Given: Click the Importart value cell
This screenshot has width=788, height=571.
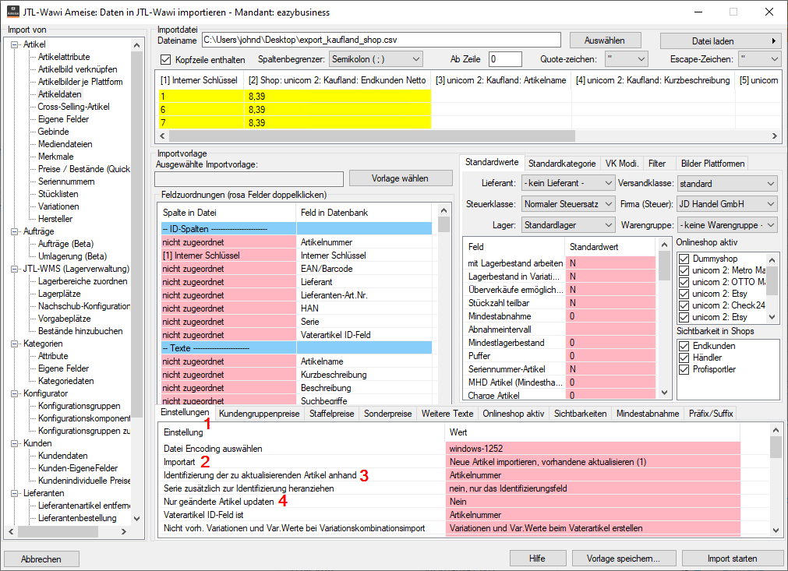Looking at the screenshot, I should (x=593, y=461).
